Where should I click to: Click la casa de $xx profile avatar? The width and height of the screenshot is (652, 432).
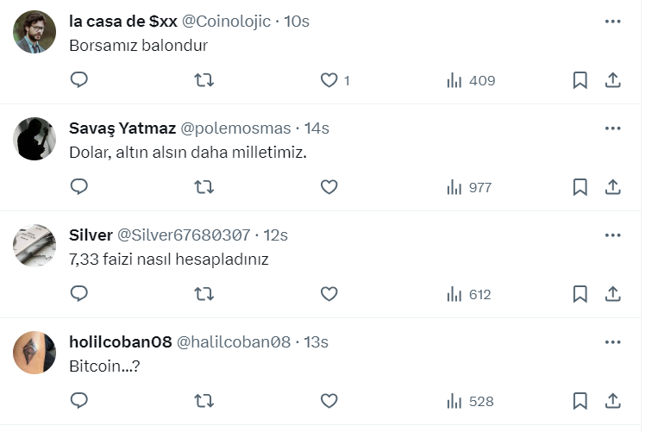[35, 32]
